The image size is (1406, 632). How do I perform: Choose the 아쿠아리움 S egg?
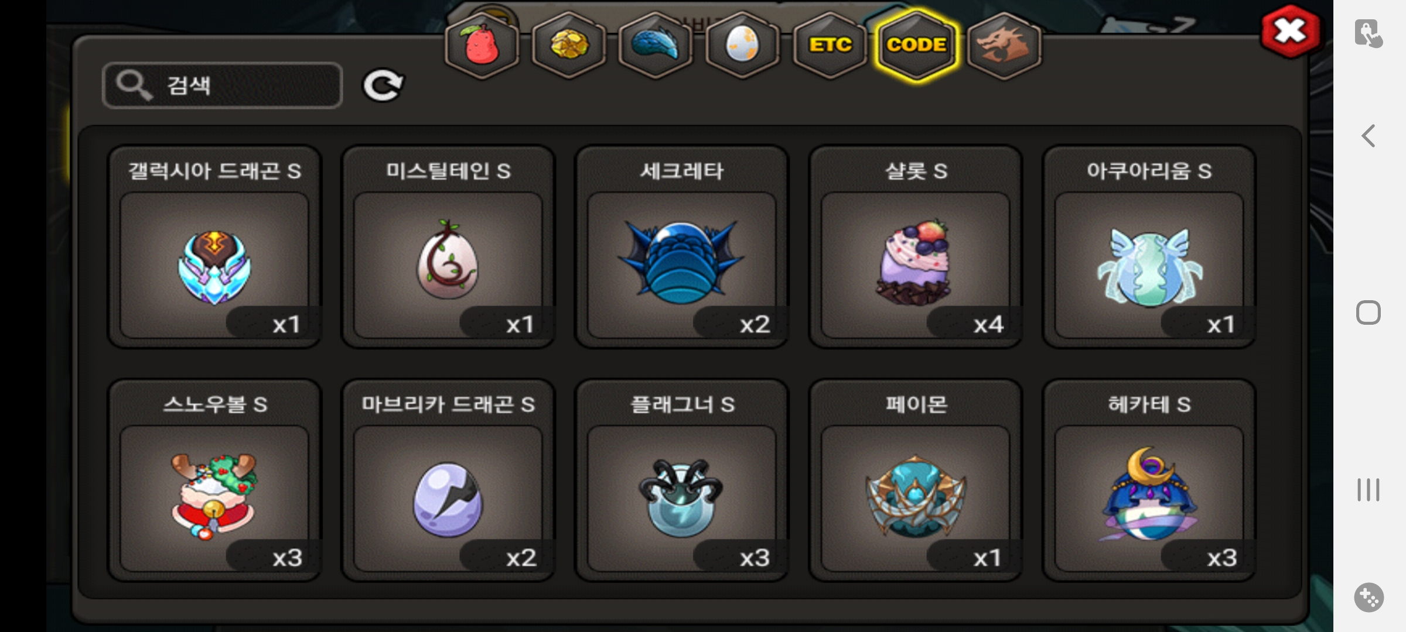click(x=1149, y=247)
